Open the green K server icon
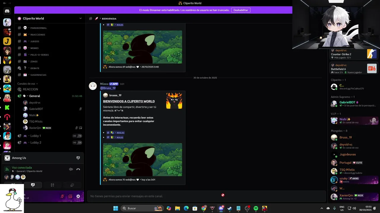Image resolution: width=380 pixels, height=213 pixels. (x=7, y=107)
